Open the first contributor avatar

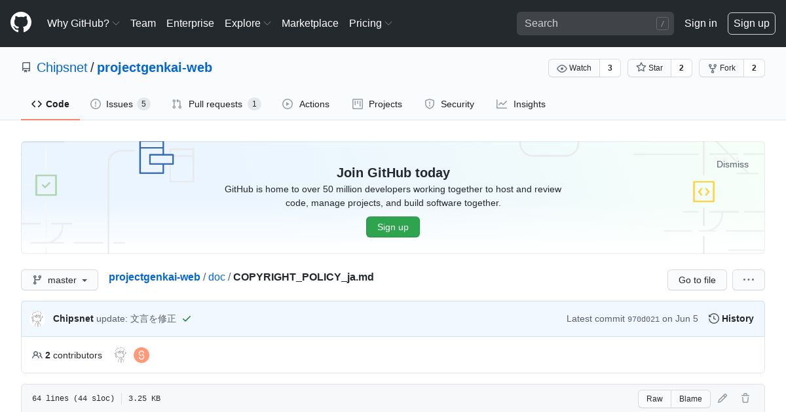121,355
